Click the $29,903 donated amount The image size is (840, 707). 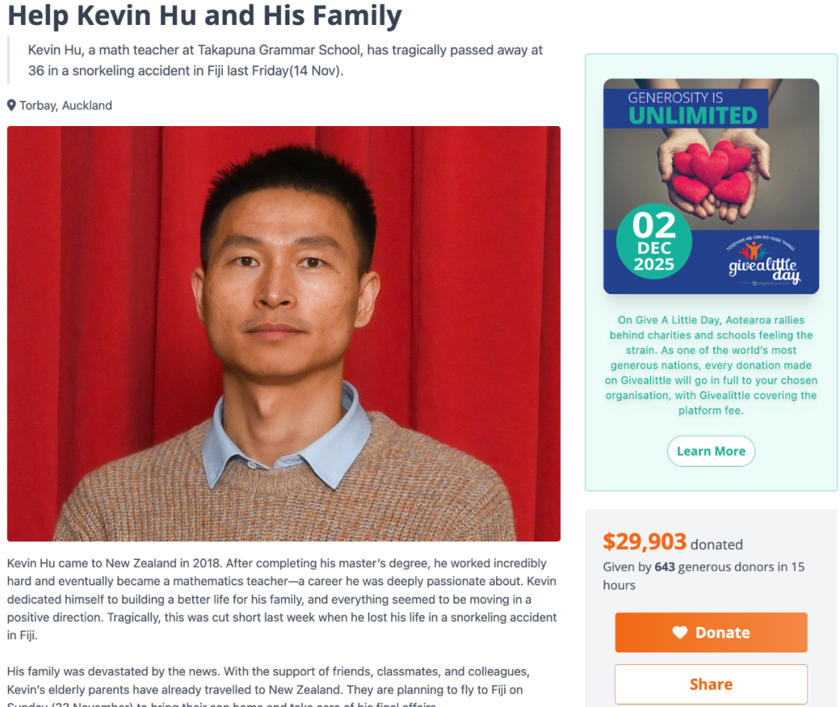645,541
